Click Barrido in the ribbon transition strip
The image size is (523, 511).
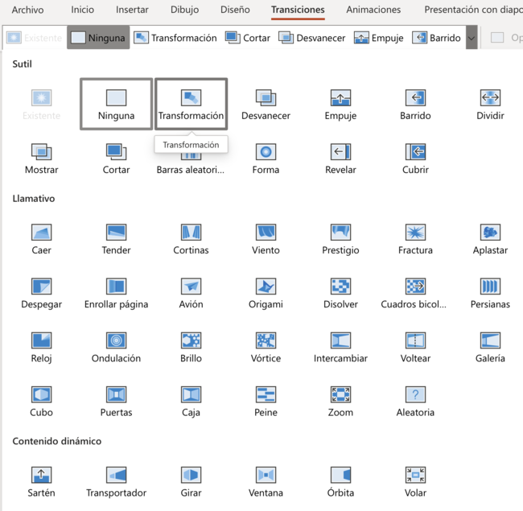point(436,38)
